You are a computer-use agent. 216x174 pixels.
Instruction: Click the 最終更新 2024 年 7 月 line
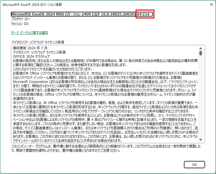30,48
